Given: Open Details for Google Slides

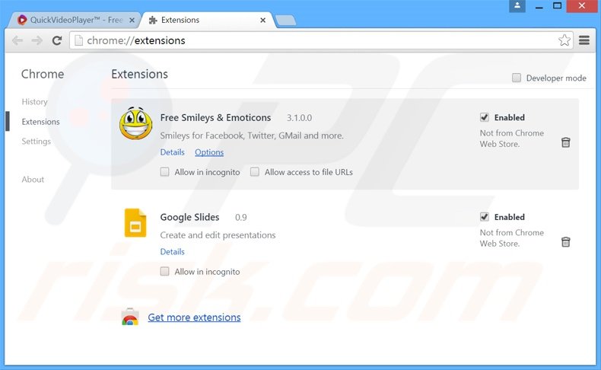Looking at the screenshot, I should tap(172, 251).
